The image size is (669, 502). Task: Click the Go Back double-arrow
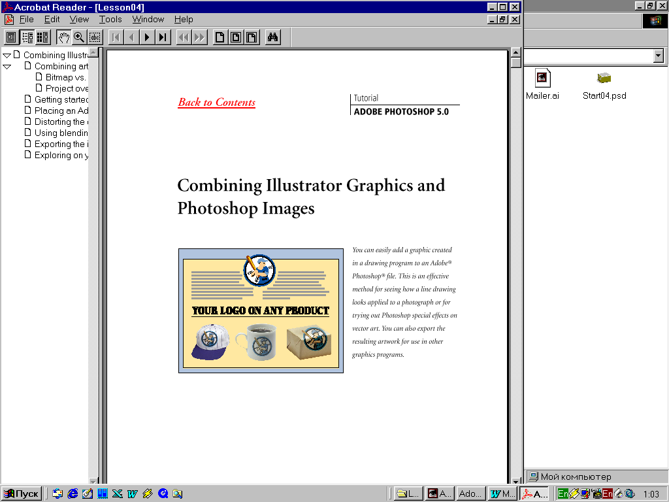point(184,37)
